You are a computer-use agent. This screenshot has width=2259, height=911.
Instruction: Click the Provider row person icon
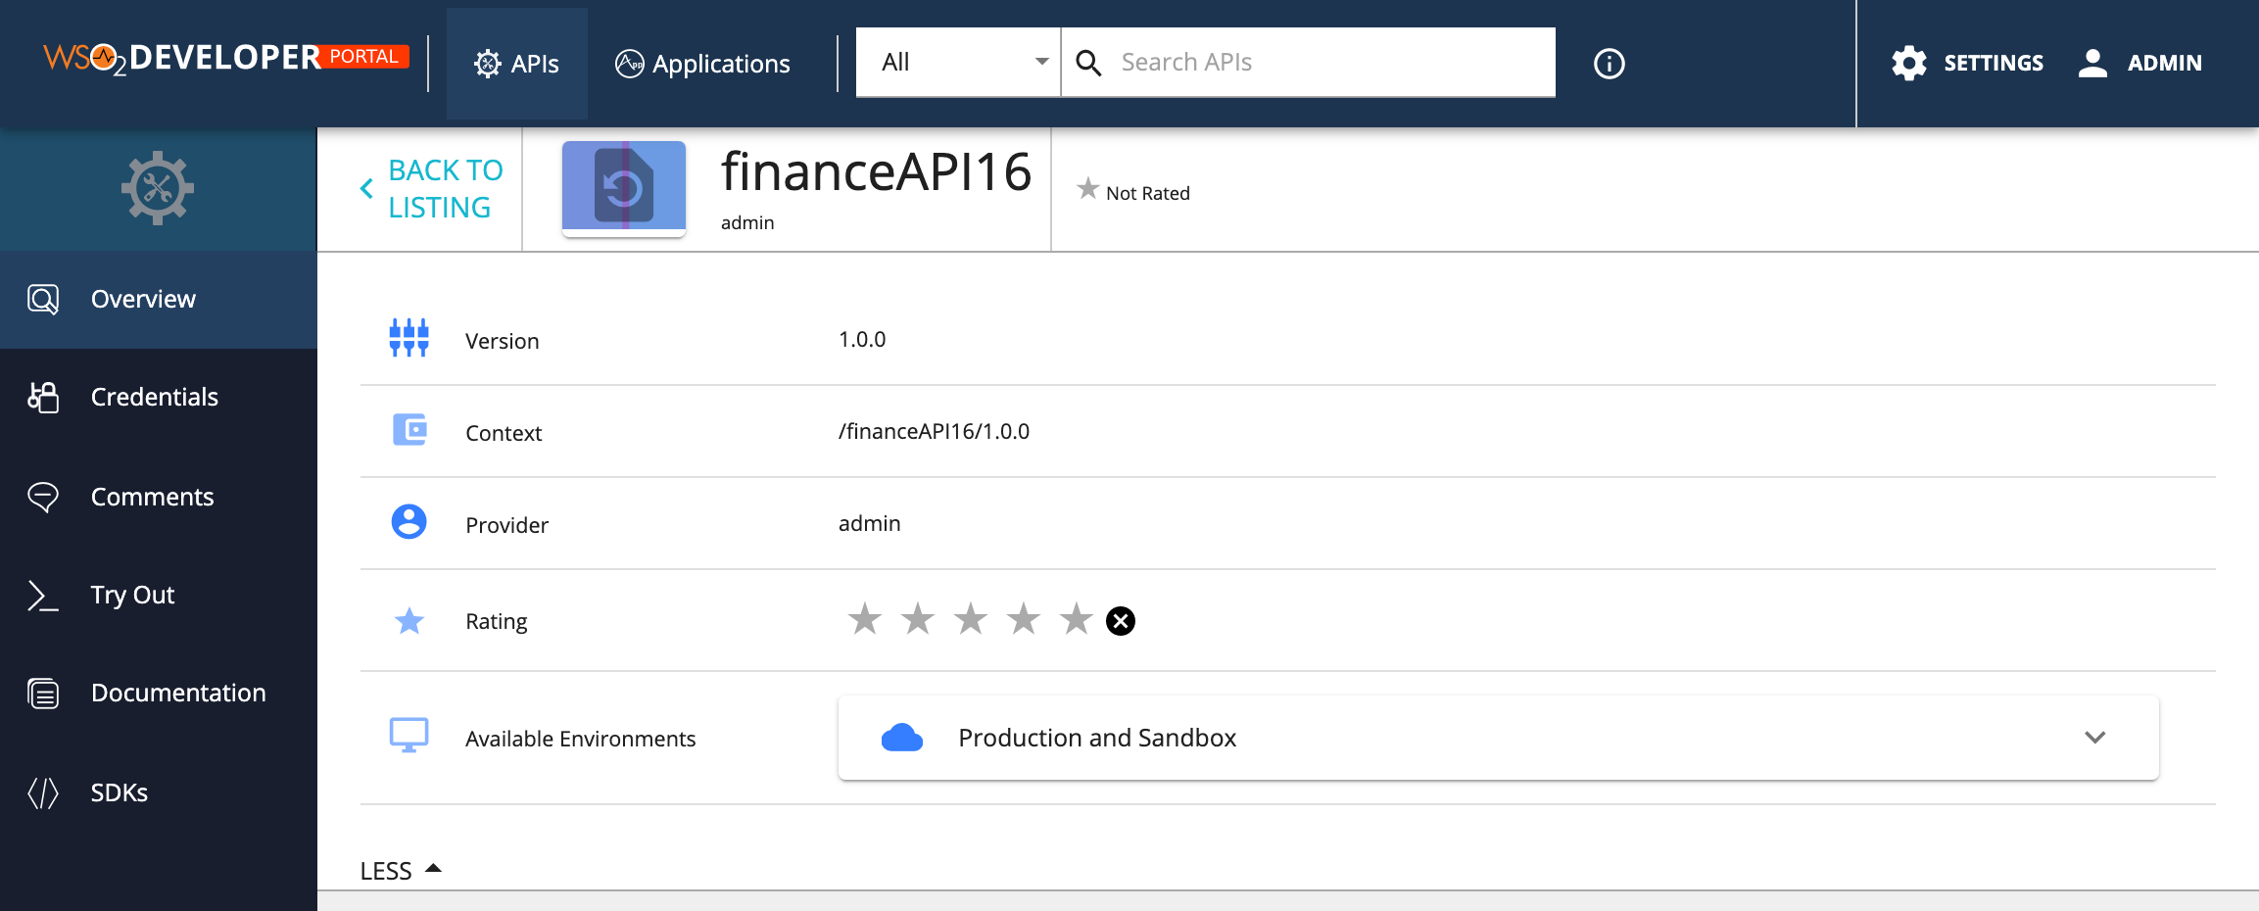tap(409, 521)
